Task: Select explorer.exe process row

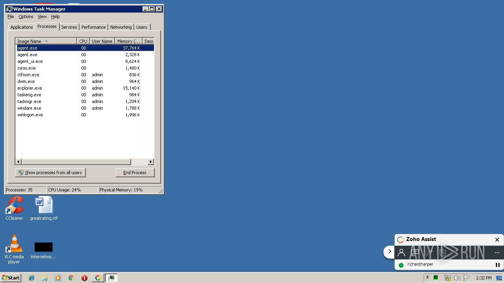Action: (x=85, y=88)
